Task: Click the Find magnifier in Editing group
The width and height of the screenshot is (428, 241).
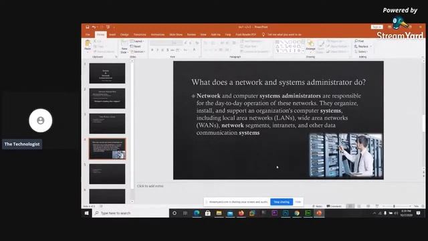Action: pyautogui.click(x=356, y=41)
